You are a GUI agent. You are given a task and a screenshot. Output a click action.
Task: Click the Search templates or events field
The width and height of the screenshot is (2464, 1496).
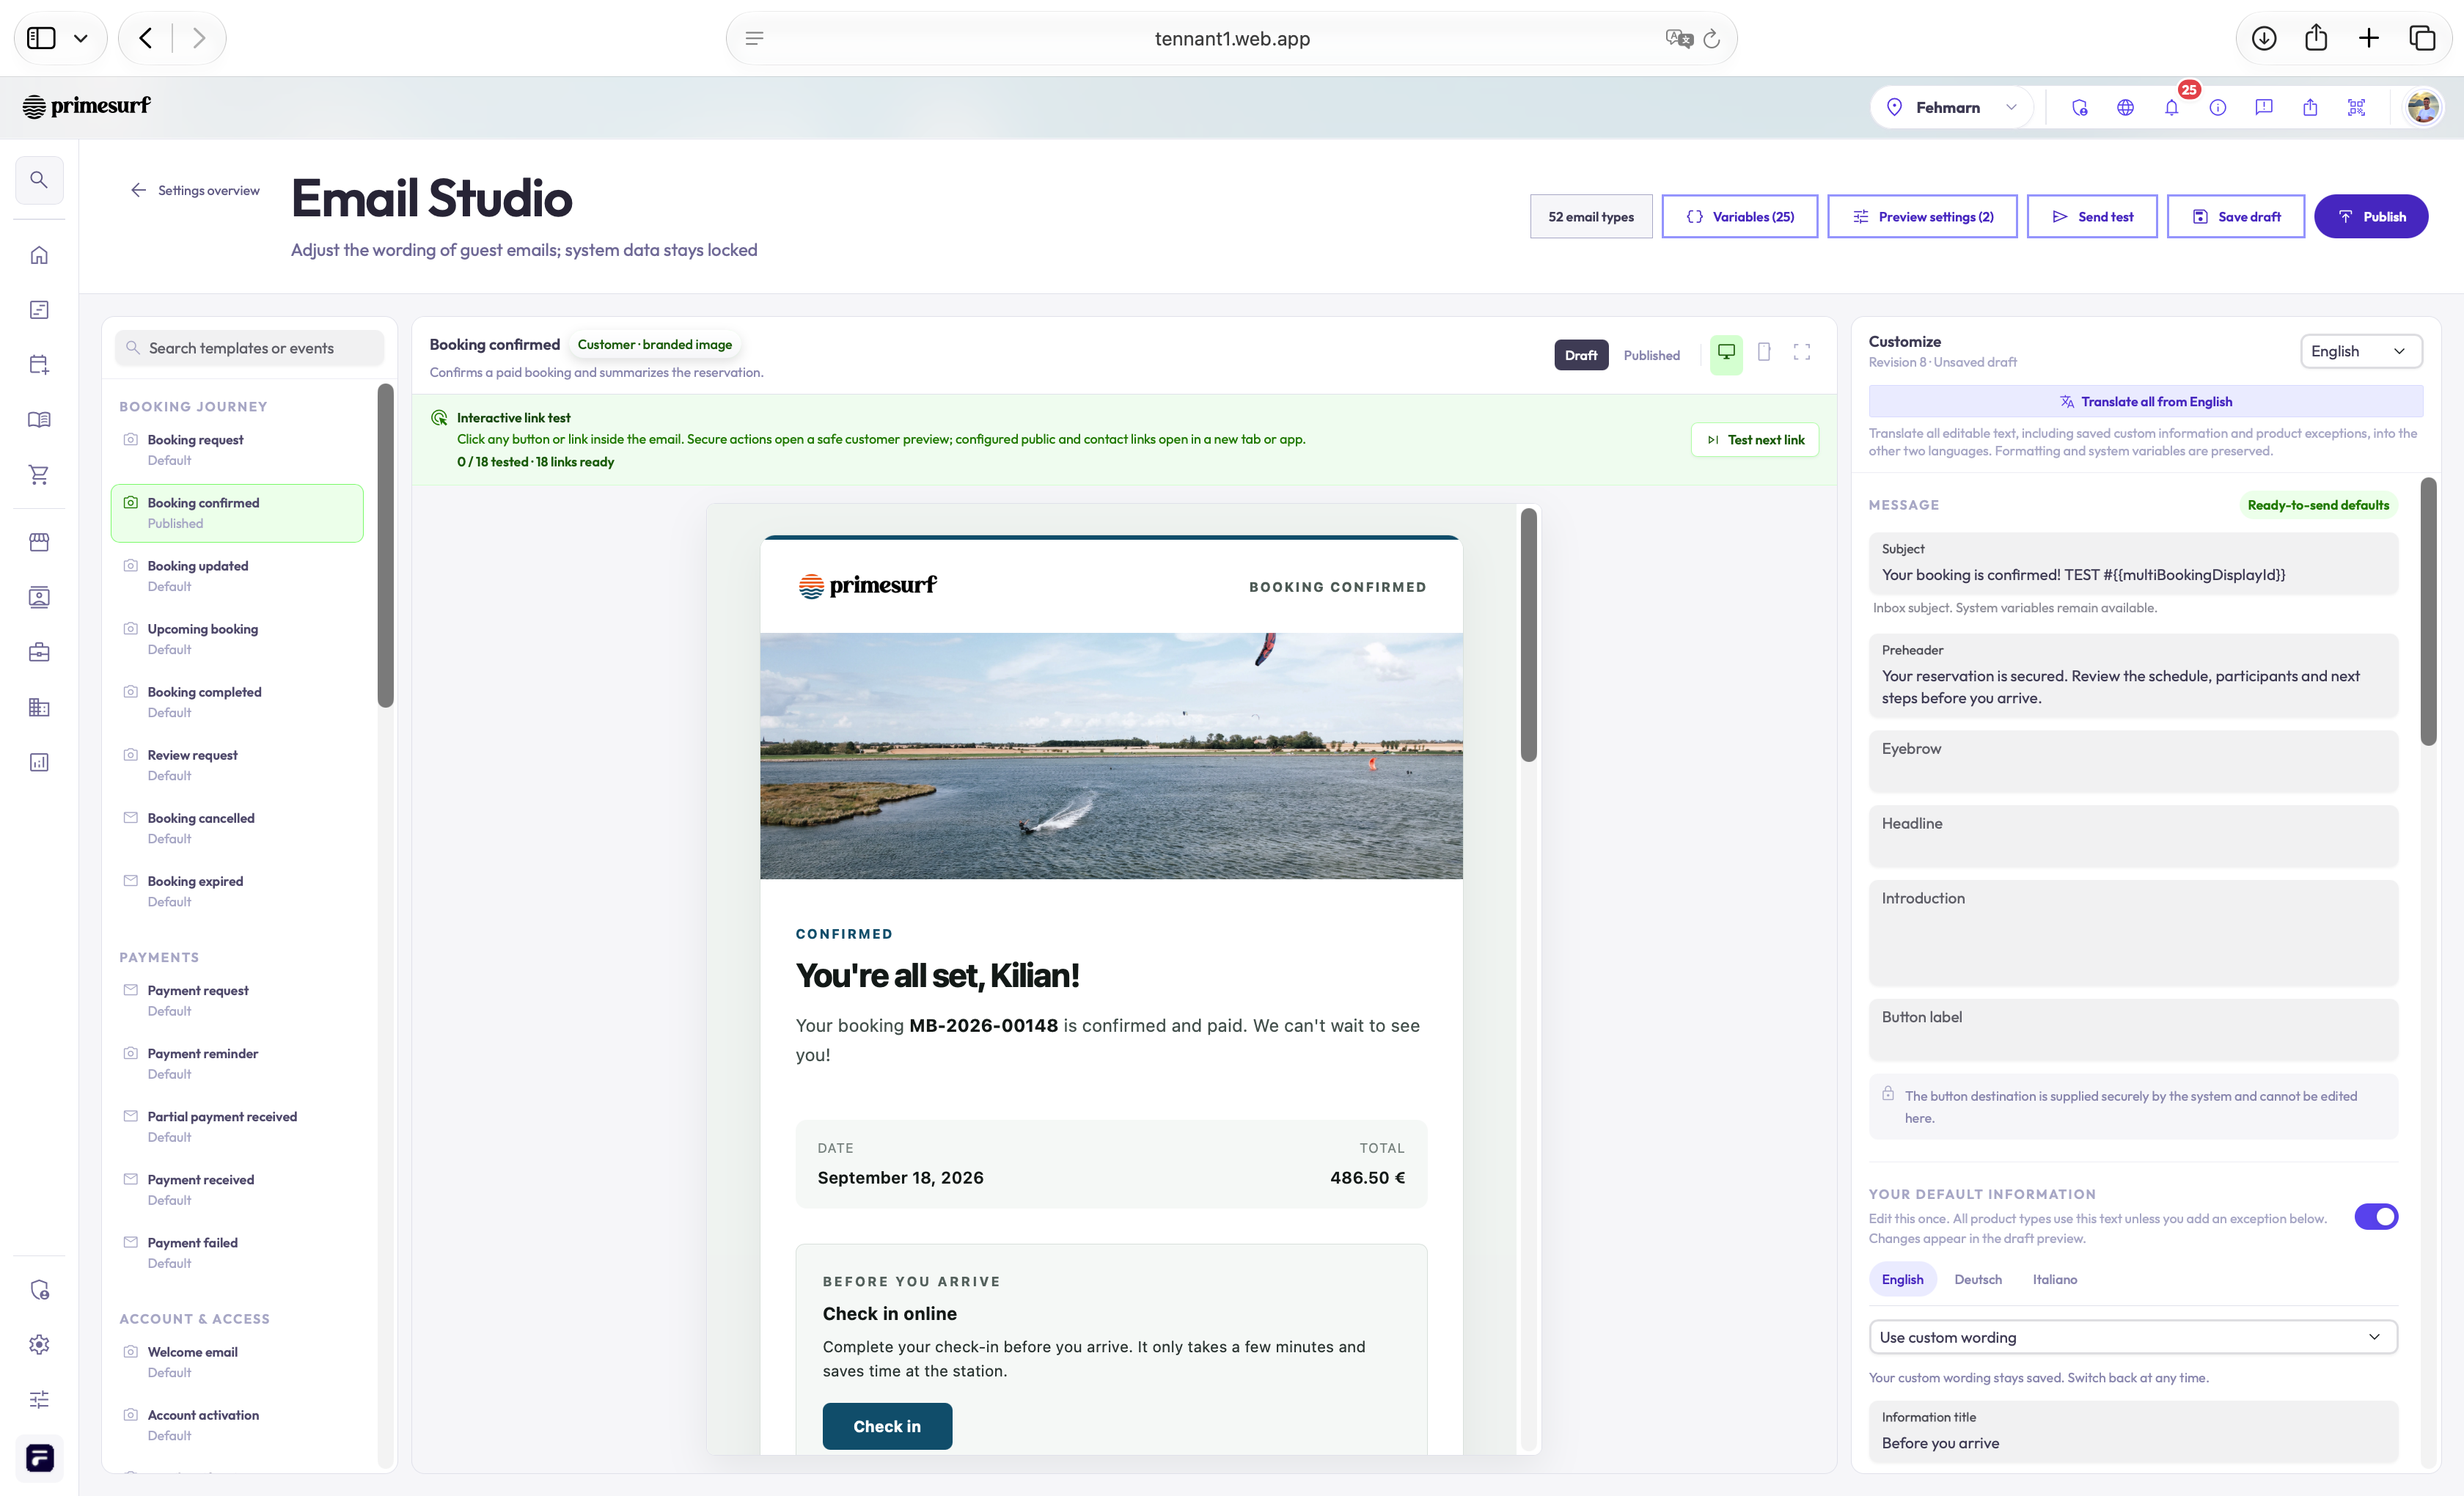[249, 348]
